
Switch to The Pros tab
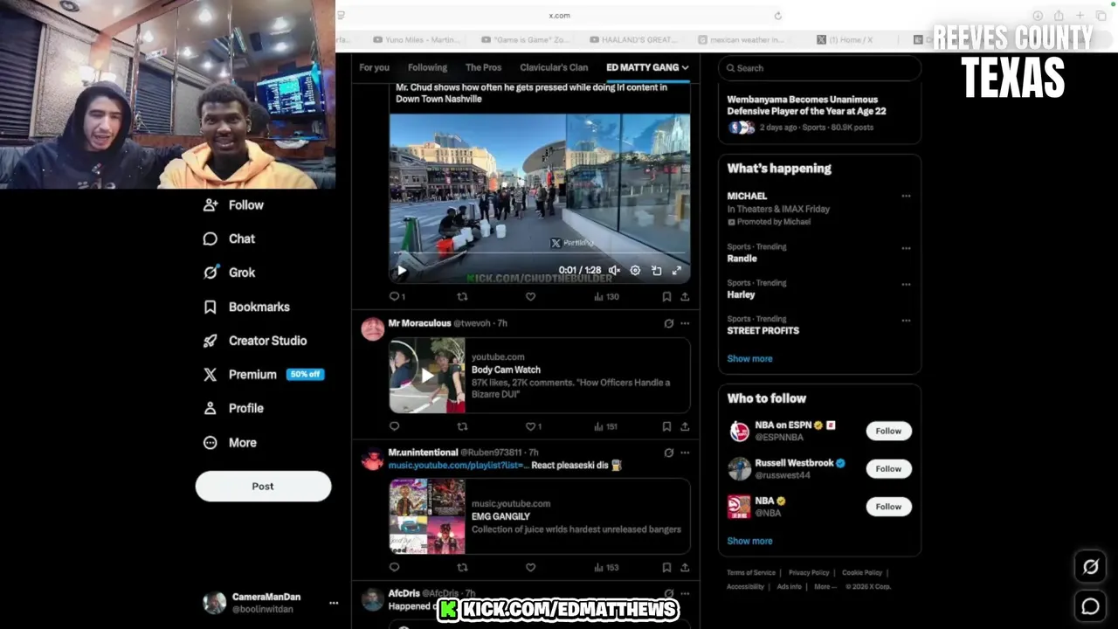(483, 67)
